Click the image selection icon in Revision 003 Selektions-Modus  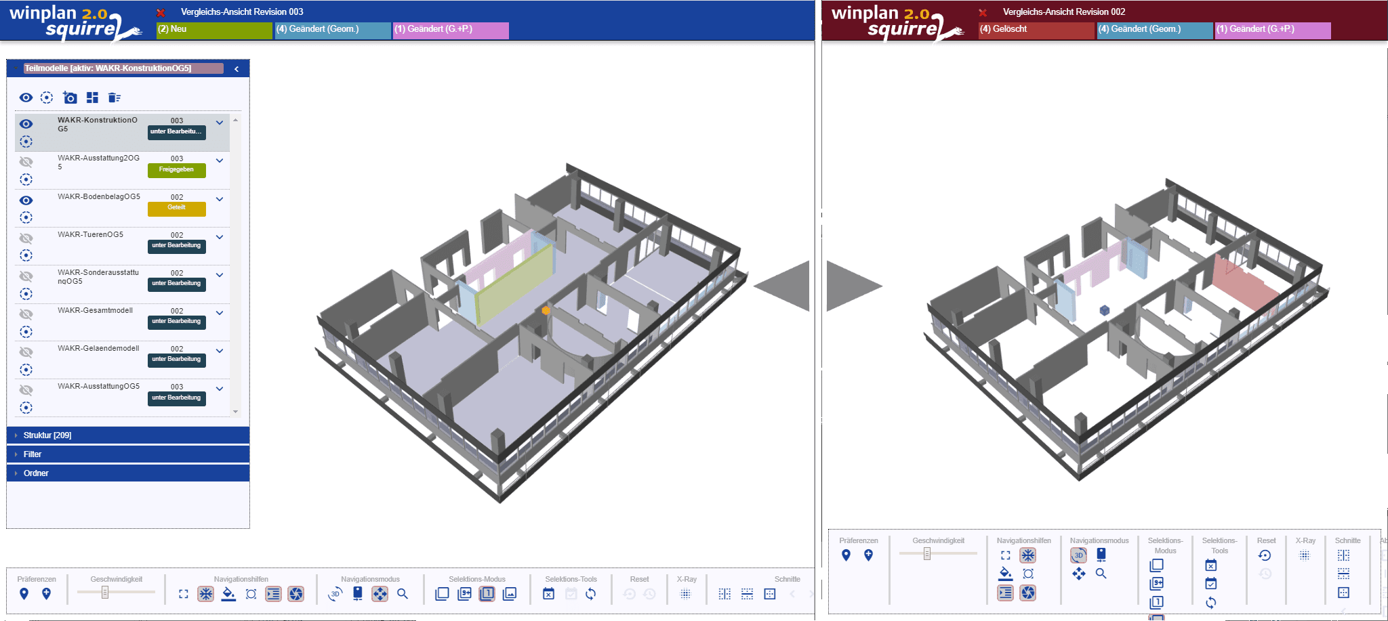point(510,594)
